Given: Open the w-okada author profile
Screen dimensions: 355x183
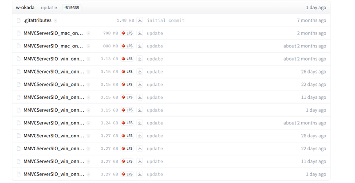Looking at the screenshot, I should 25,8.
